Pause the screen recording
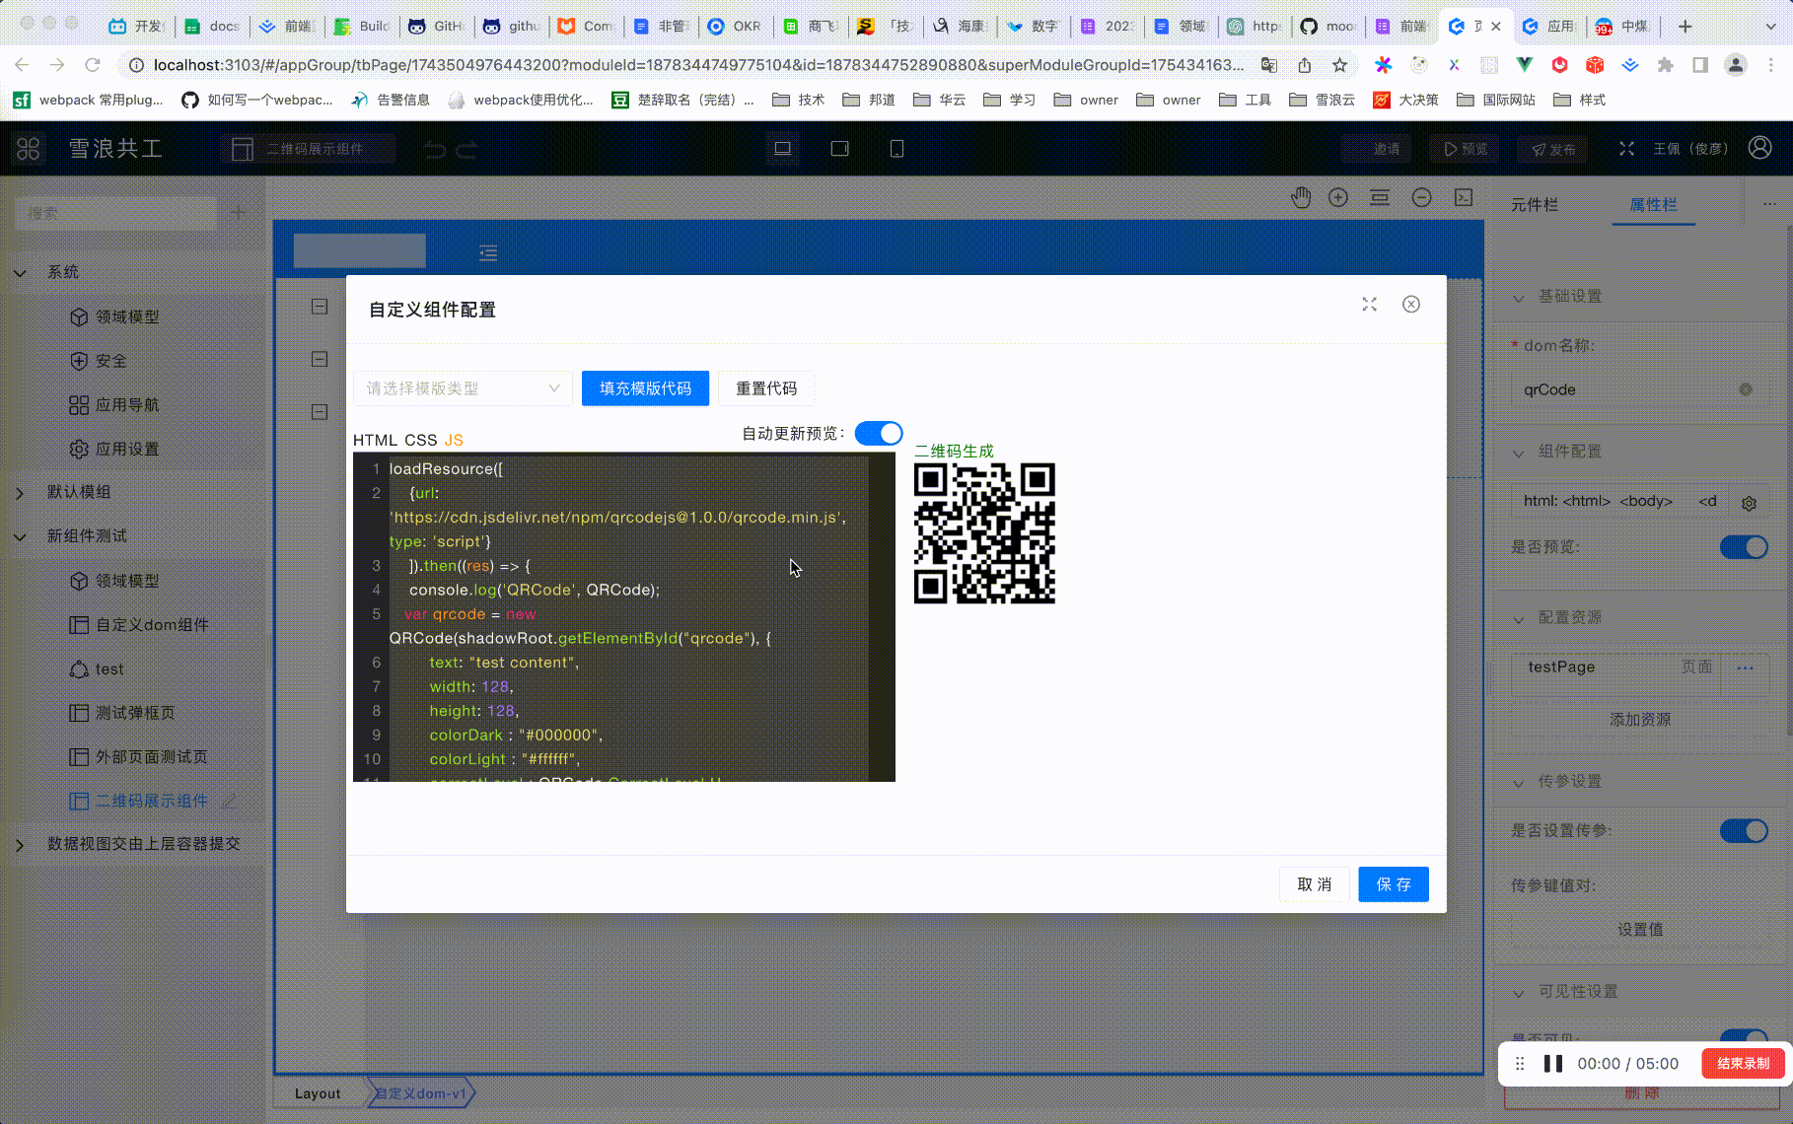Viewport: 1793px width, 1124px height. tap(1553, 1063)
